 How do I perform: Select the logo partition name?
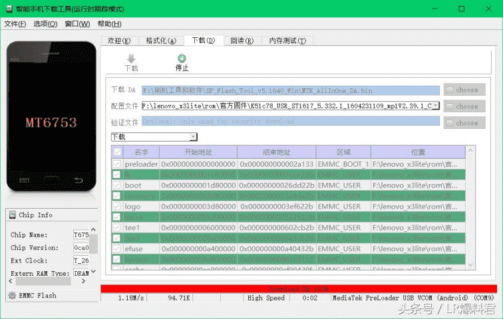tap(132, 207)
